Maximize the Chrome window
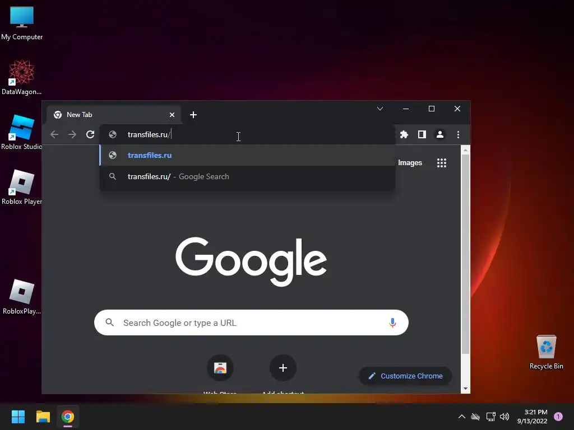 (432, 109)
